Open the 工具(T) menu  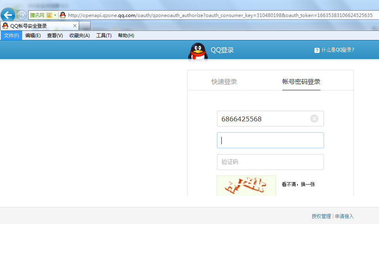[104, 36]
